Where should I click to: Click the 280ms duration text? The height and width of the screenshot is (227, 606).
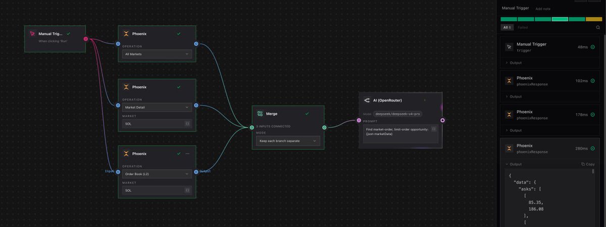(x=582, y=148)
